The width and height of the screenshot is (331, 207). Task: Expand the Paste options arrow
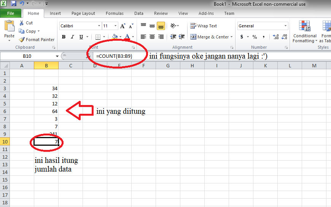pyautogui.click(x=9, y=40)
